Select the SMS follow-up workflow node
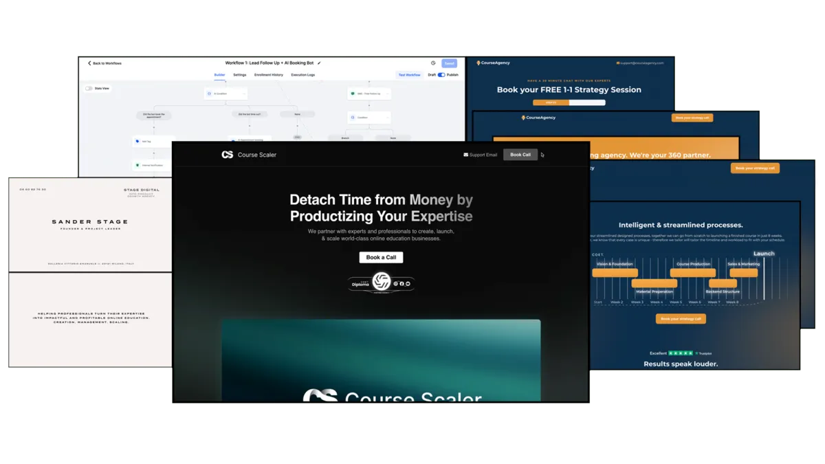Image resolution: width=825 pixels, height=464 pixels. (x=369, y=93)
